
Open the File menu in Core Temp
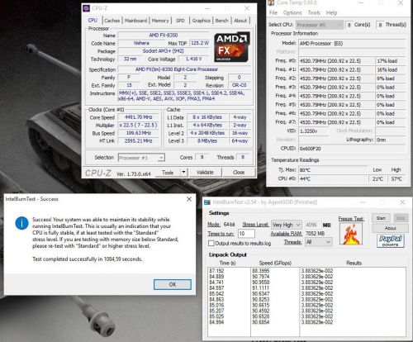[273, 12]
